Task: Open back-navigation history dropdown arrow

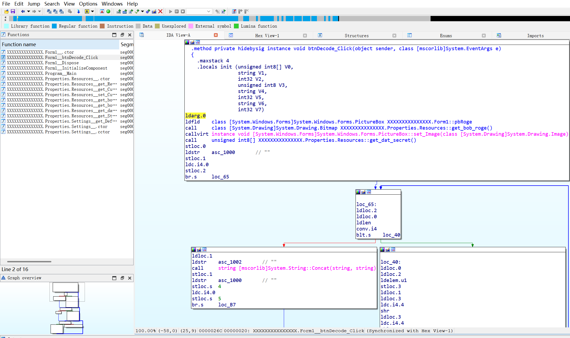Action: (x=28, y=11)
